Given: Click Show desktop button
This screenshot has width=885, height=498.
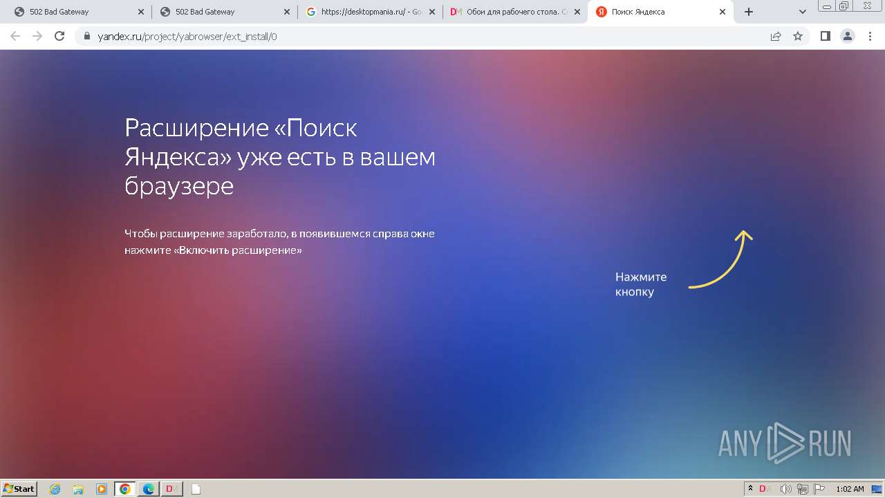Looking at the screenshot, I should click(x=877, y=489).
